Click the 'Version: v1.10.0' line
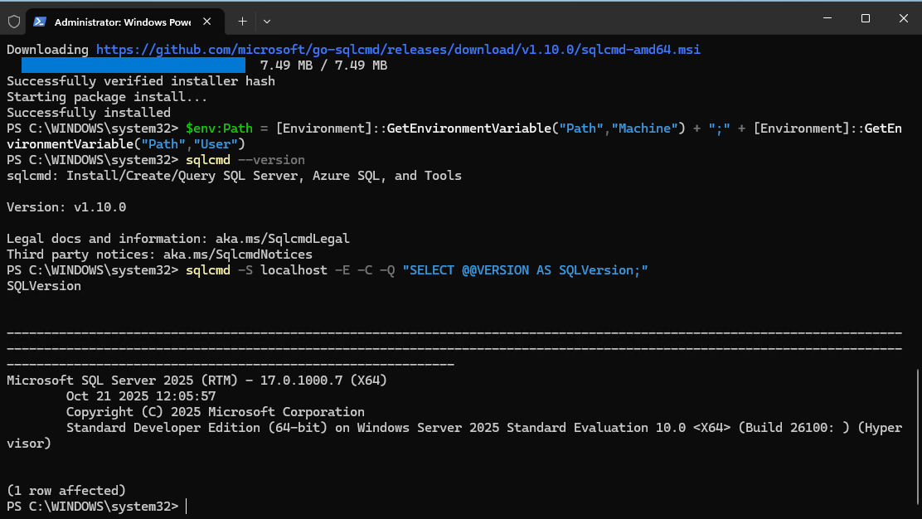 pos(66,207)
